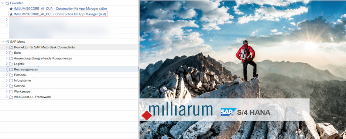The image size is (346, 139).
Task: Click star icon of Construction Kit App-Manager (alle)
Action: pyautogui.click(x=11, y=8)
